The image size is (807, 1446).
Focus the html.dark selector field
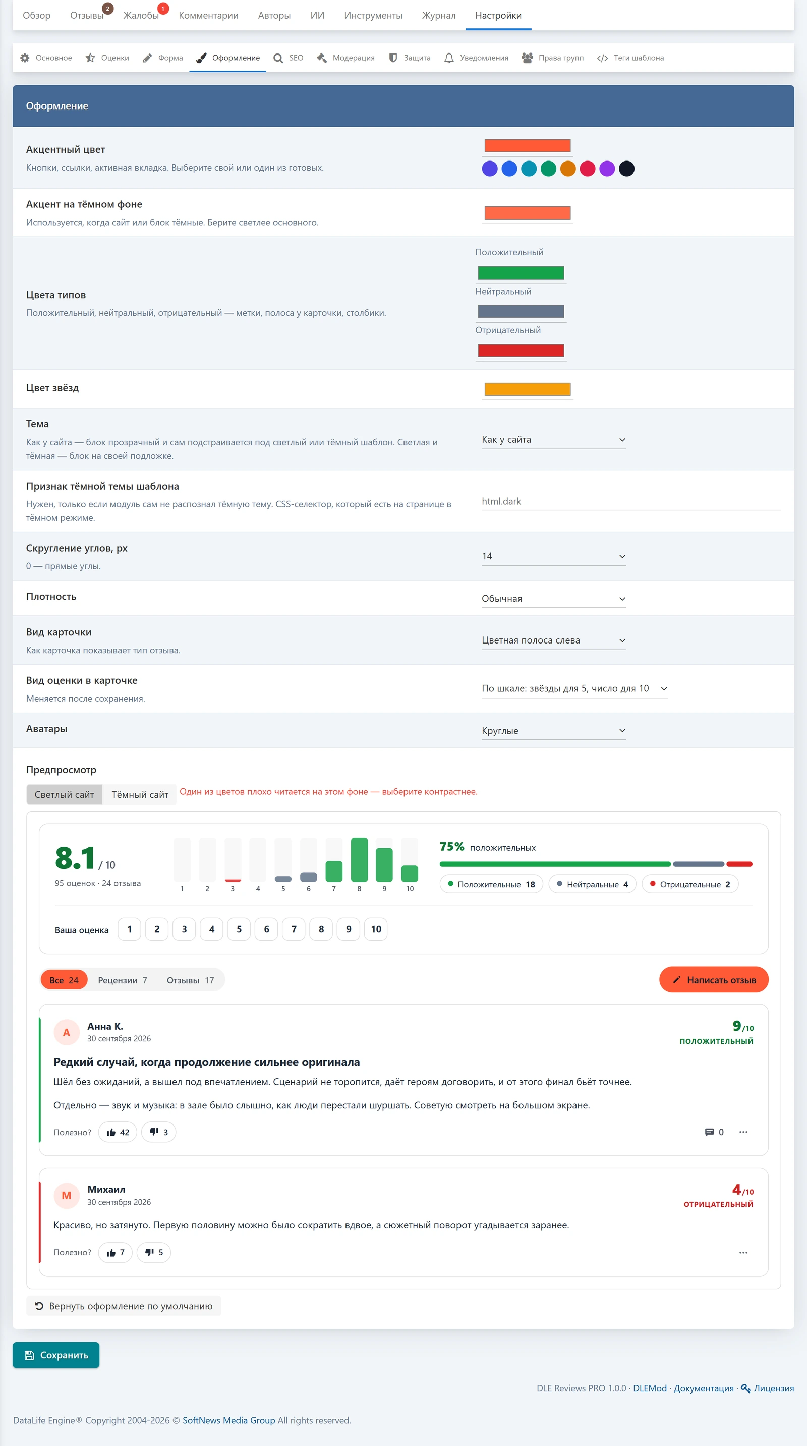(631, 501)
